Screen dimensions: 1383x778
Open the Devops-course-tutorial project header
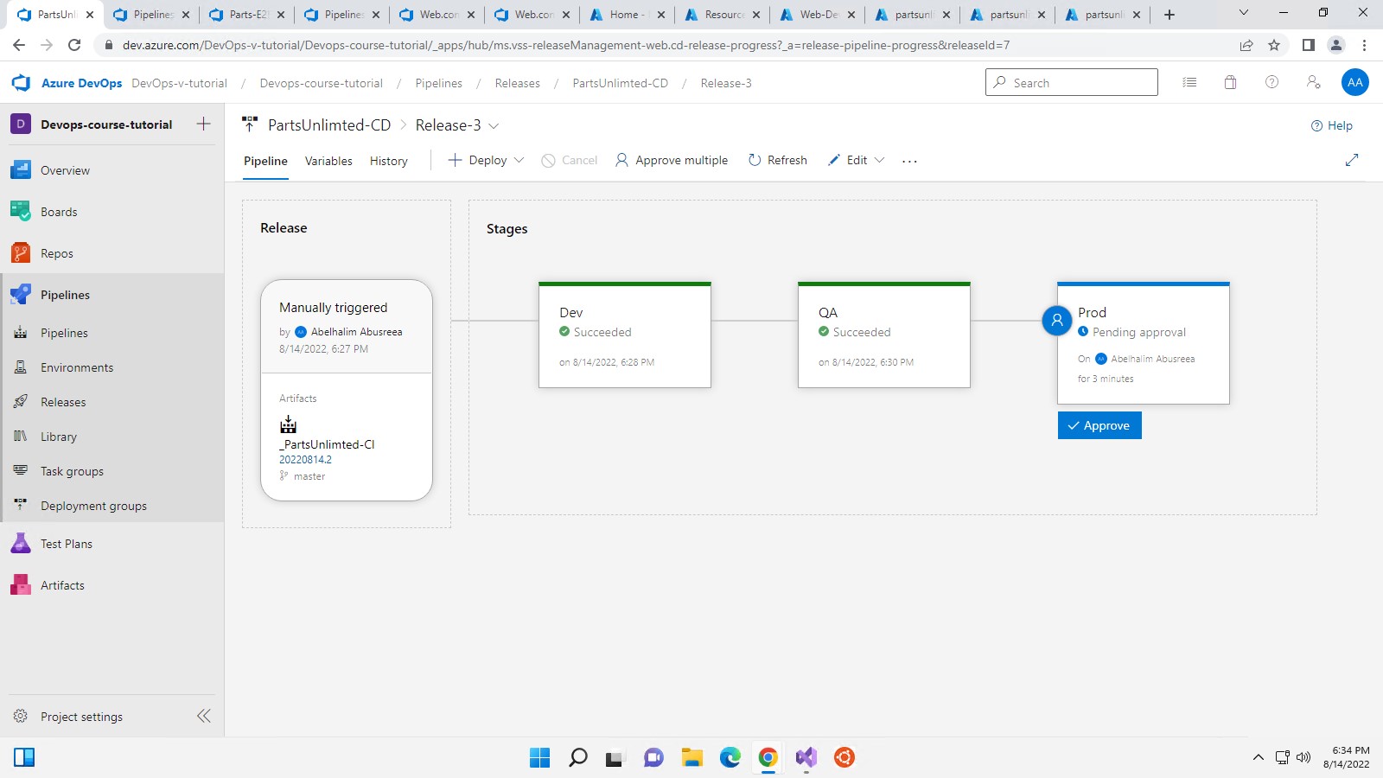[105, 124]
